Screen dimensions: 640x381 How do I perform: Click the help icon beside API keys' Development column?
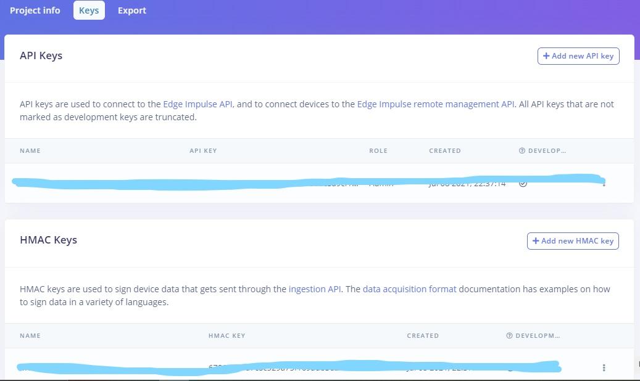(522, 151)
